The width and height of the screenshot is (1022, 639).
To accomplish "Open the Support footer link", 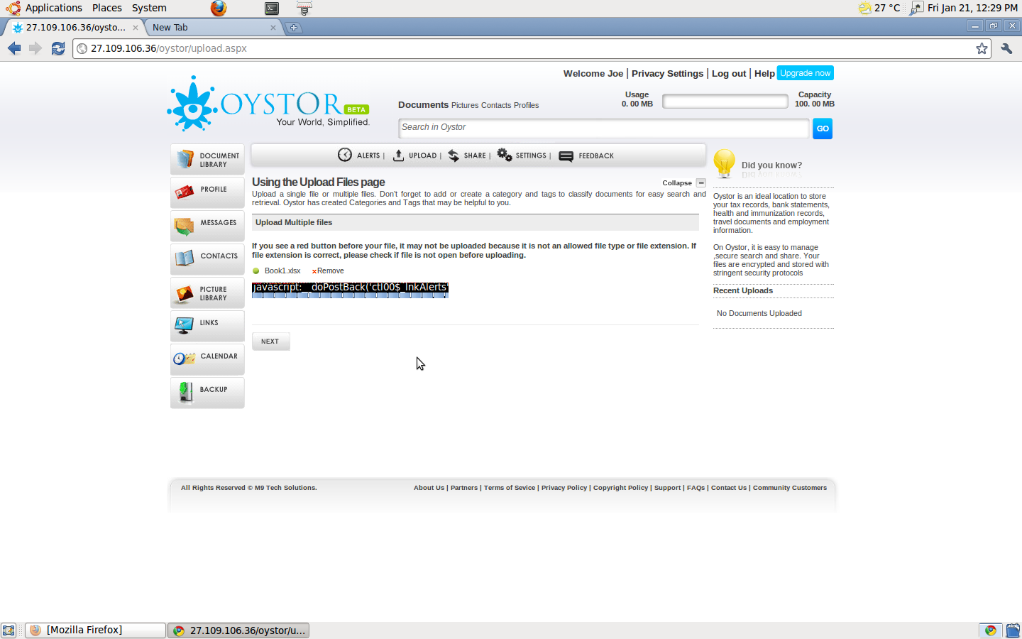I will click(x=667, y=488).
